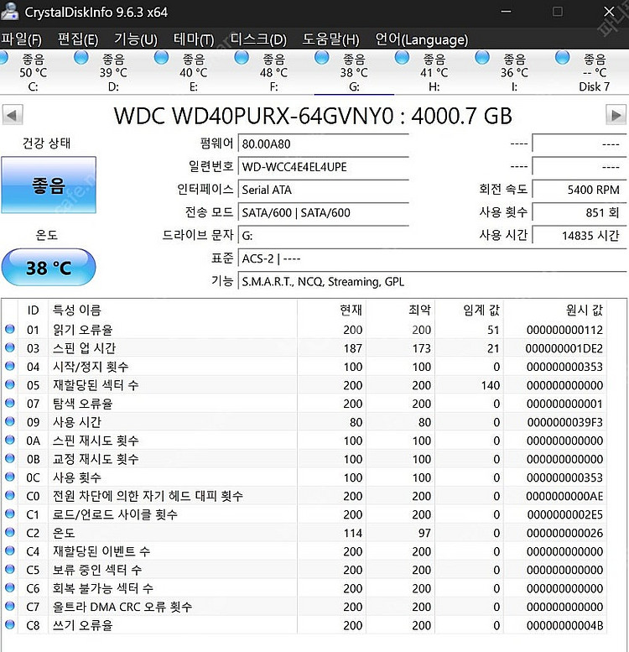Select attribute name 울트라 DMA CRC 오류 횟수

click(x=122, y=607)
